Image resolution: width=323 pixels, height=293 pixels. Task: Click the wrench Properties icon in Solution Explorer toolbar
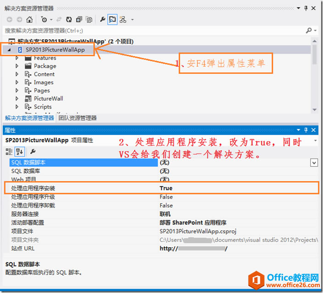pos(102,20)
